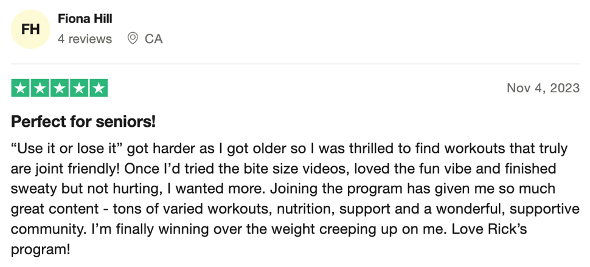
Task: Open the "Perfect for seniors!" review title
Action: [83, 122]
